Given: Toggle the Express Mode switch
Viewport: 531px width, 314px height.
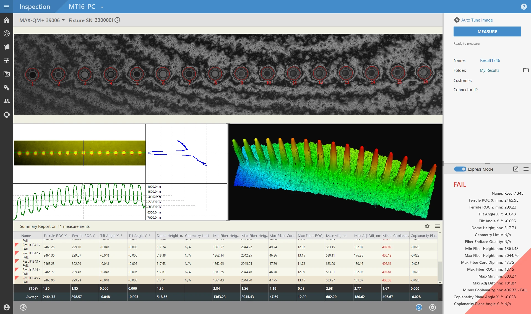Looking at the screenshot, I should point(460,169).
